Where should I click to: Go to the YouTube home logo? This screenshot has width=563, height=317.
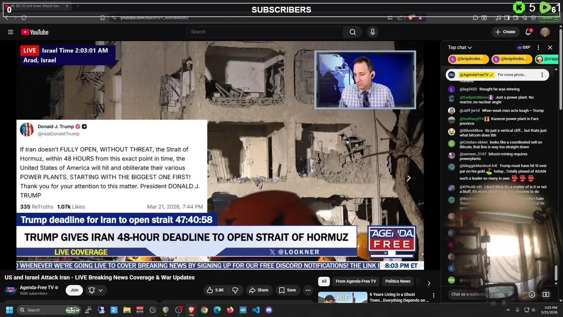coord(35,32)
